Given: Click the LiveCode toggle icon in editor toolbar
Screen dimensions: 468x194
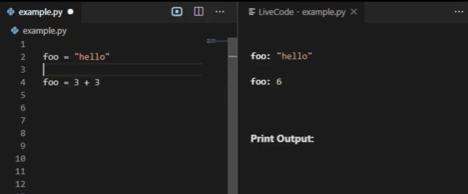Looking at the screenshot, I should 177,12.
